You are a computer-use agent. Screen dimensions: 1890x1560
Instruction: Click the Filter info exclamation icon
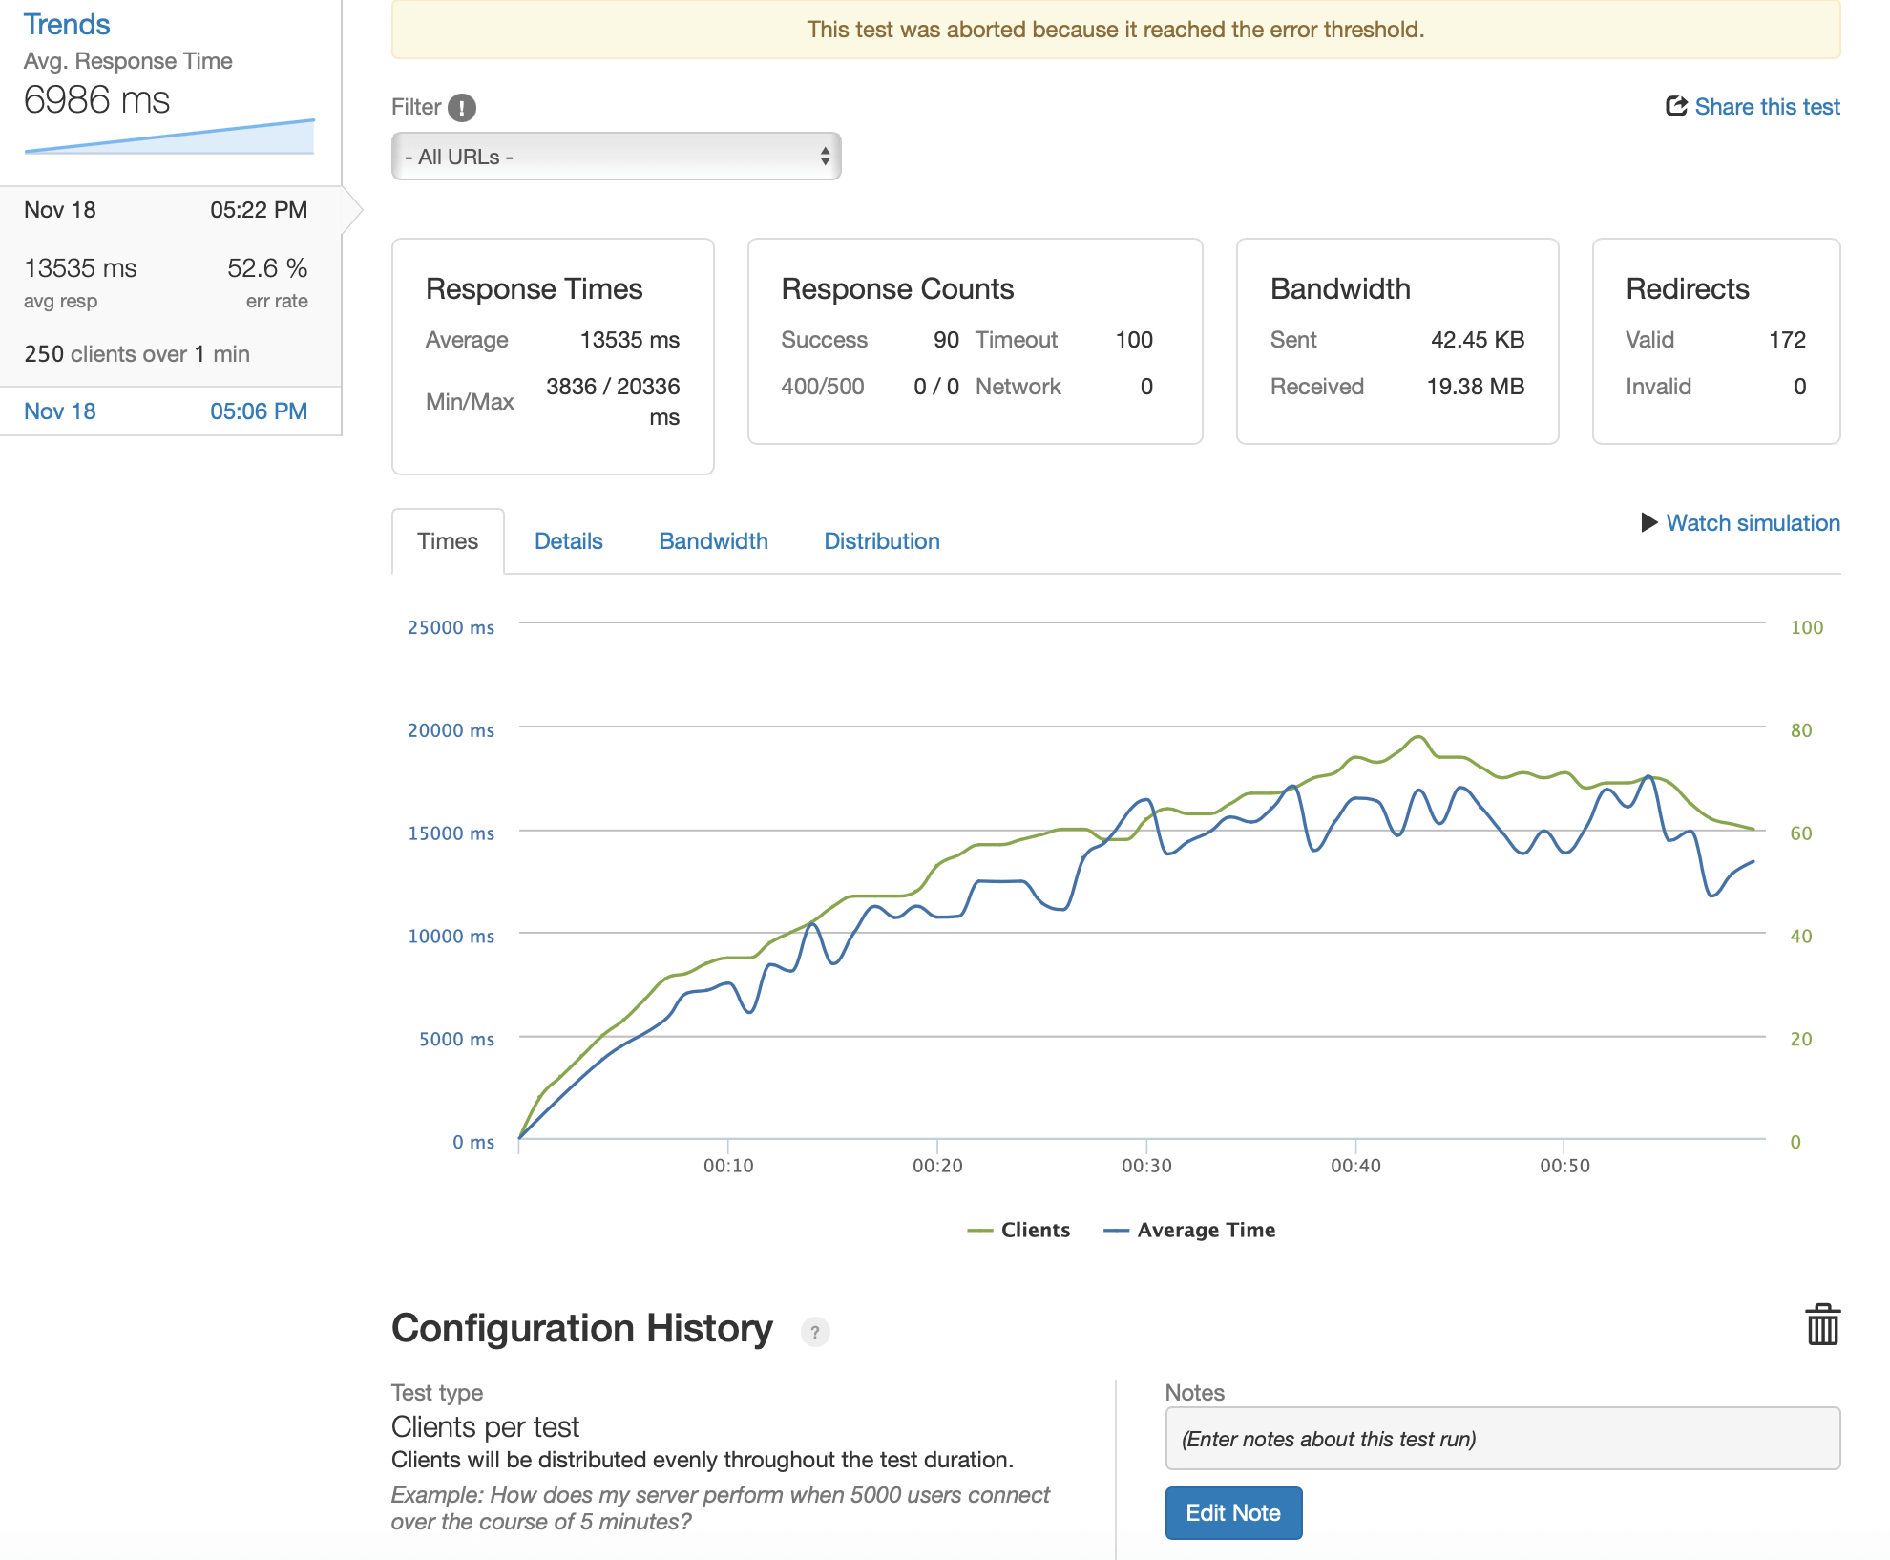462,108
